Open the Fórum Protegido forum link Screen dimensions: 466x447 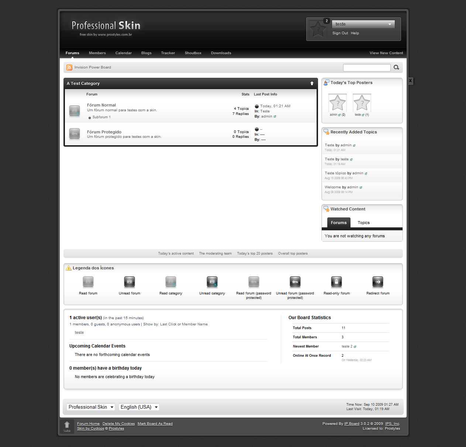click(x=104, y=132)
